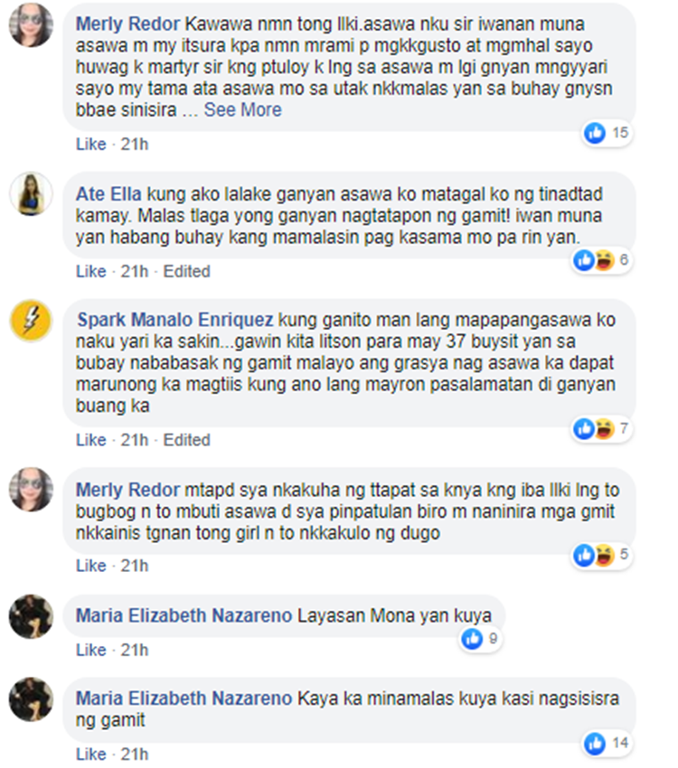Screen dimensions: 678x768
Task: Like Merly Redor's first comment
Action: point(91,144)
